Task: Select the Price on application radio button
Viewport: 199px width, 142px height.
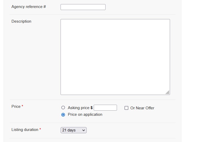Action: click(63, 115)
